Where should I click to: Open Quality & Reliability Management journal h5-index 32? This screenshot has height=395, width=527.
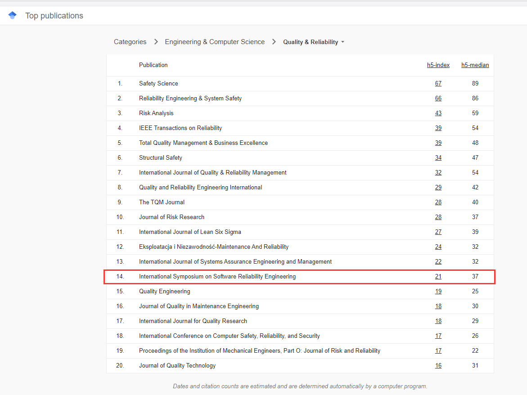pos(438,172)
